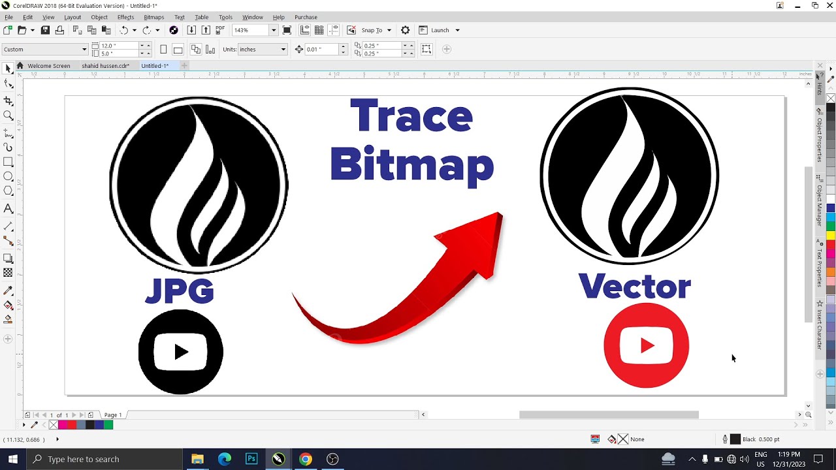Click the nudge distance field

coord(321,49)
